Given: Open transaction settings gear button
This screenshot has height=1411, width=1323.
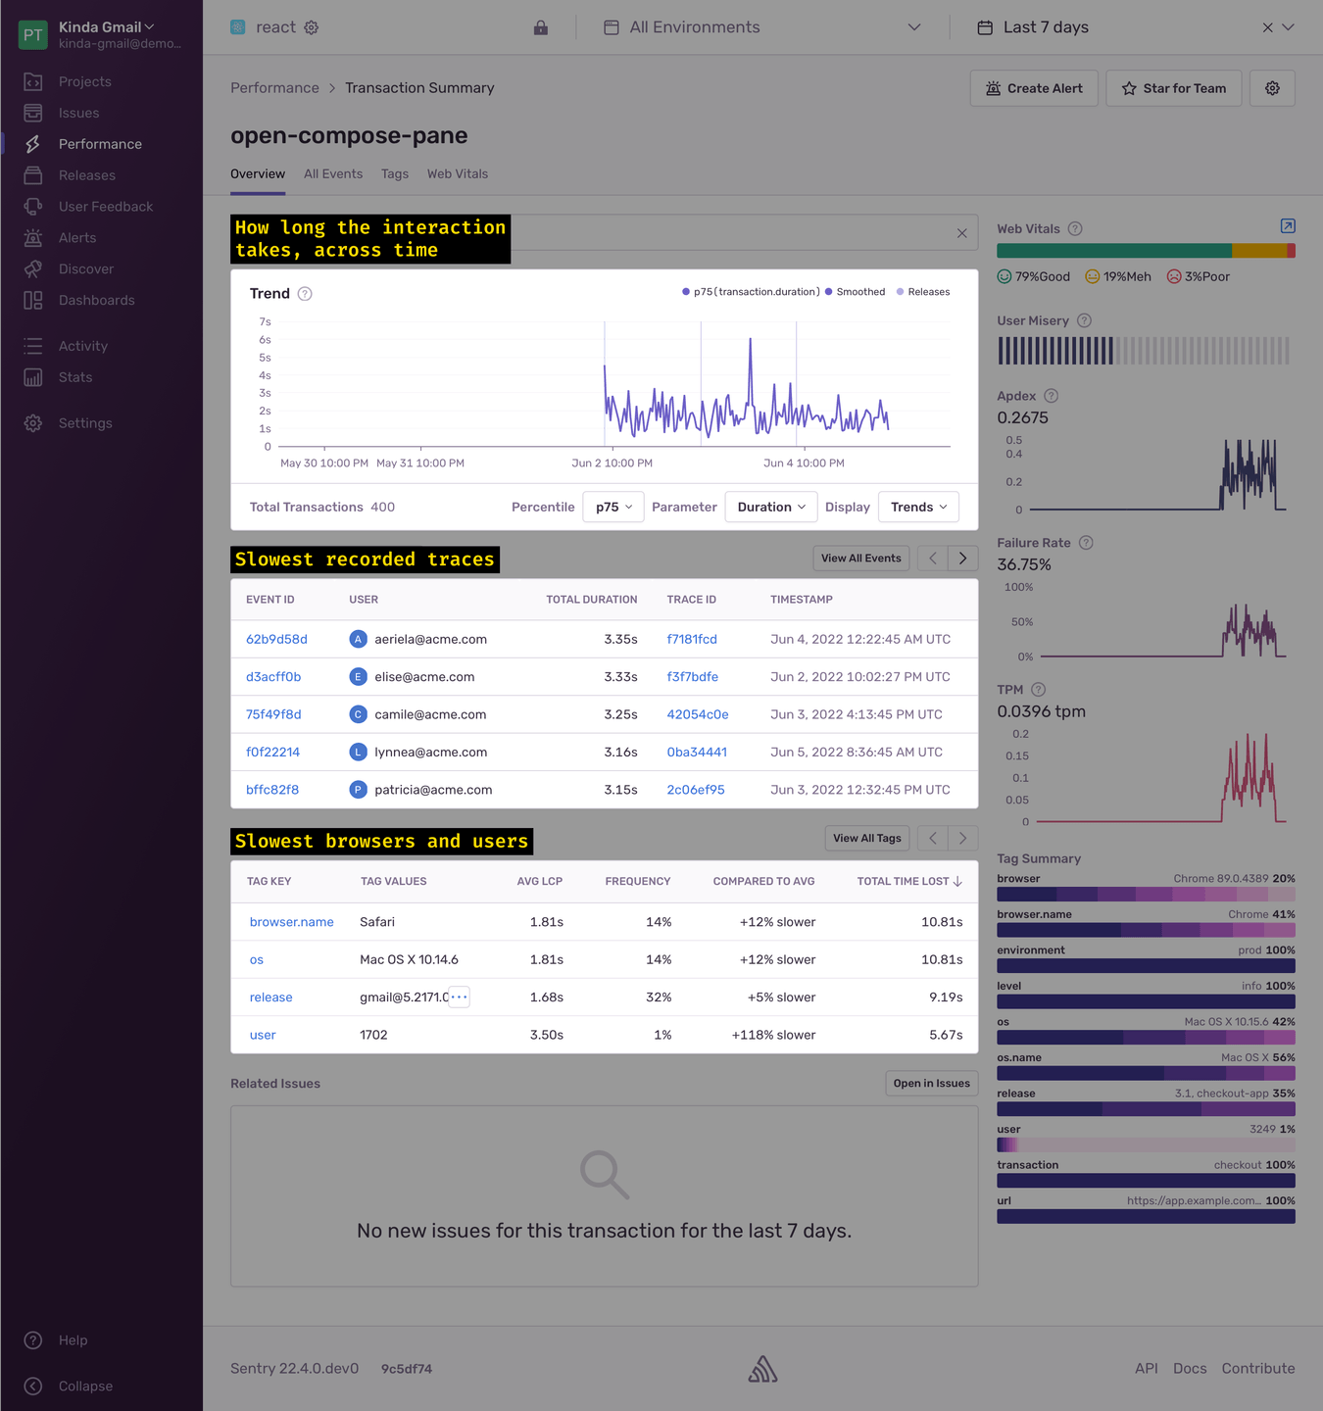Looking at the screenshot, I should click(1272, 88).
